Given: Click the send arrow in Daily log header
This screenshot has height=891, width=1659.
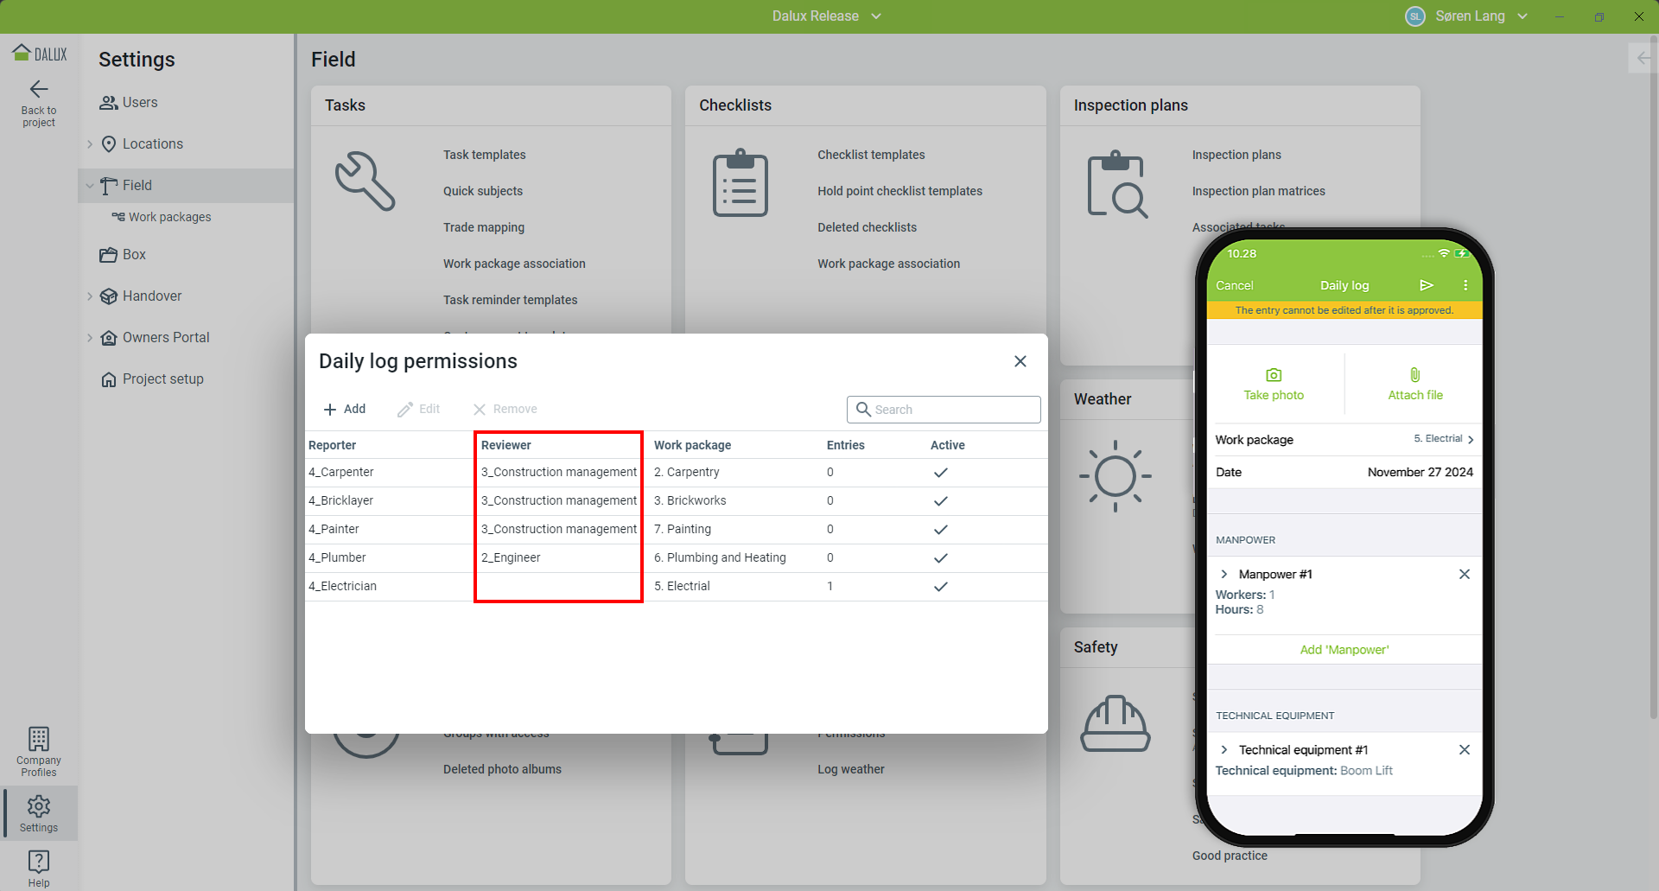Looking at the screenshot, I should [x=1427, y=285].
